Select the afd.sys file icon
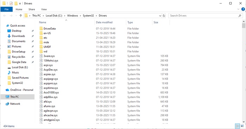 41,101
